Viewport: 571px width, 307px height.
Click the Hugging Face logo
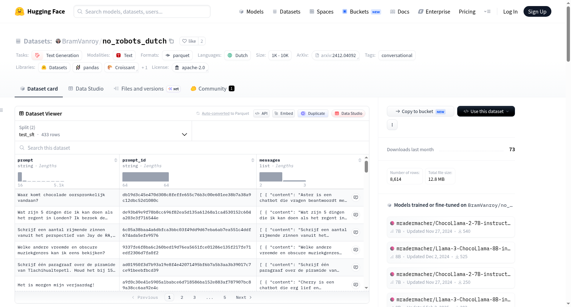[40, 11]
